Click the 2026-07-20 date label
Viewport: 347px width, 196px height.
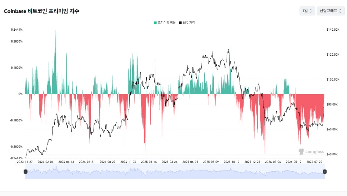click(314, 162)
